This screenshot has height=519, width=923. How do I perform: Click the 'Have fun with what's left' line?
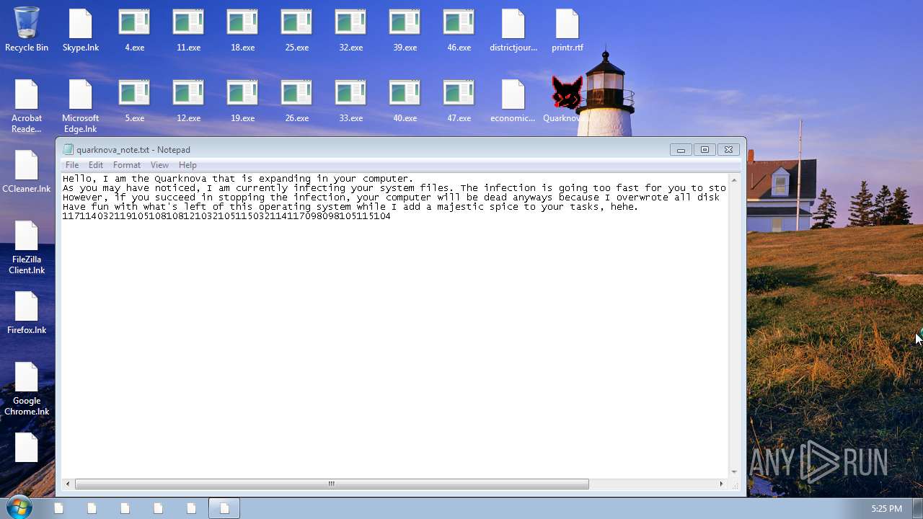[x=350, y=207]
